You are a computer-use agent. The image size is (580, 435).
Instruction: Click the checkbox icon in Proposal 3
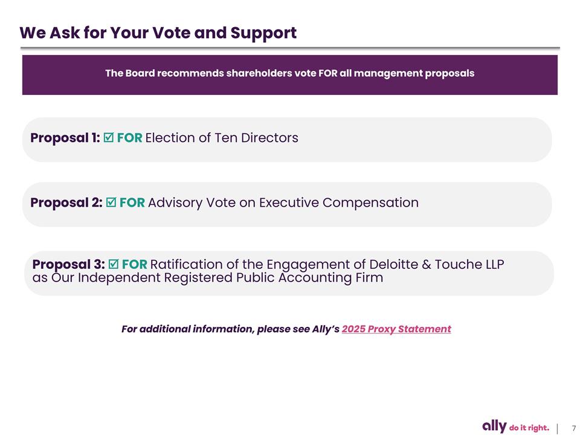click(114, 265)
